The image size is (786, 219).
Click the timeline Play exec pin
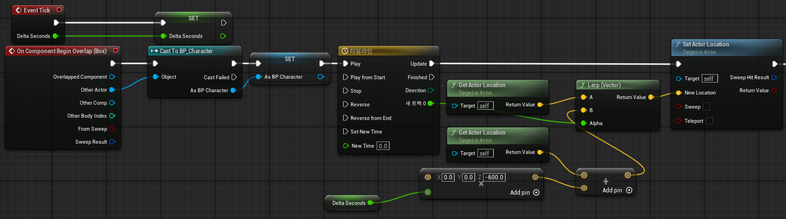(346, 64)
